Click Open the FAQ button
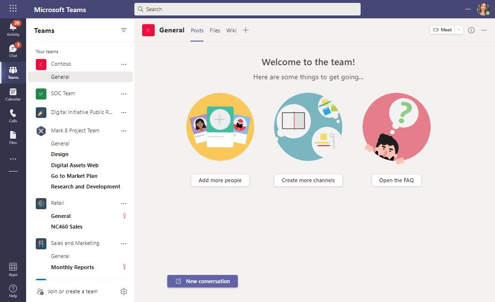 [396, 181]
